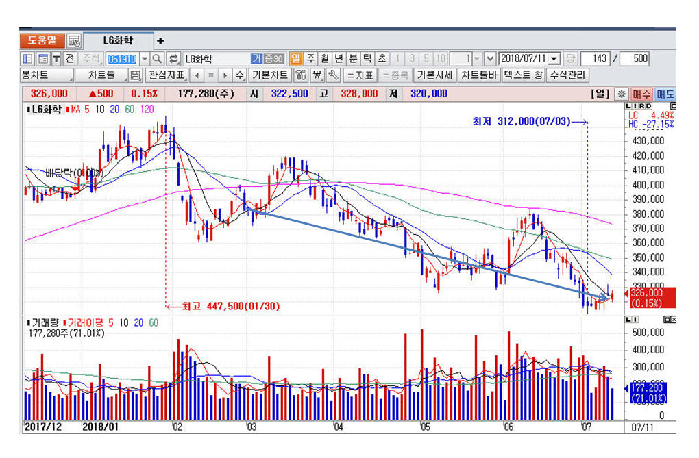Click the 120 MA magenta legend color
Screen dimensions: 699x458
[x=146, y=110]
